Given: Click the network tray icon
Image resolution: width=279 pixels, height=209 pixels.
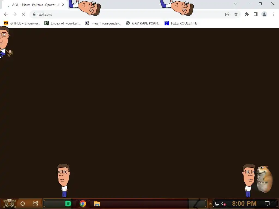Looking at the screenshot, I should point(217,204).
